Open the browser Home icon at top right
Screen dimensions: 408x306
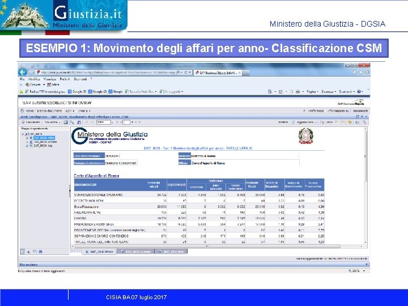click(355, 72)
